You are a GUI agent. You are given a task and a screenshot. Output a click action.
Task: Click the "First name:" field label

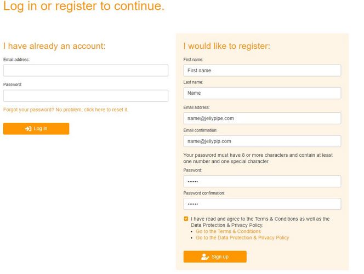click(194, 59)
